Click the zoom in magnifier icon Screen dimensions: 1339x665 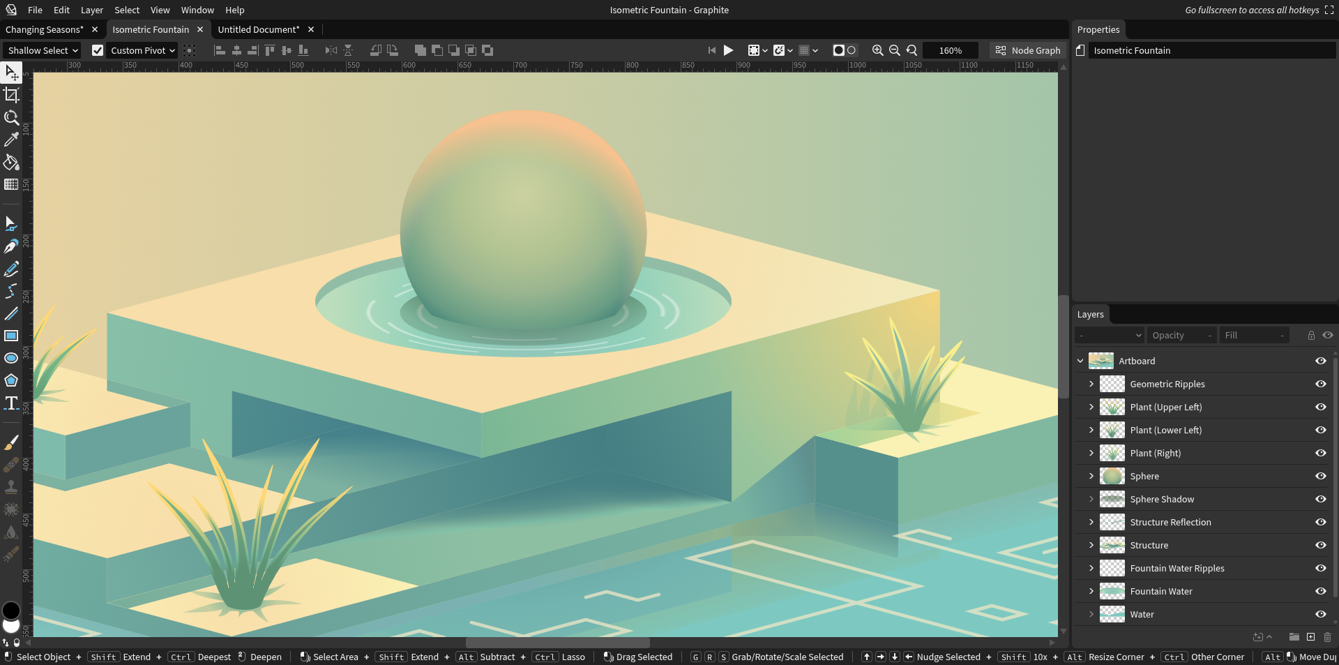coord(877,50)
